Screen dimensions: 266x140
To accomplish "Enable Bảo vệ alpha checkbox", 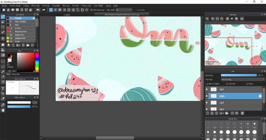I will point(207,84).
